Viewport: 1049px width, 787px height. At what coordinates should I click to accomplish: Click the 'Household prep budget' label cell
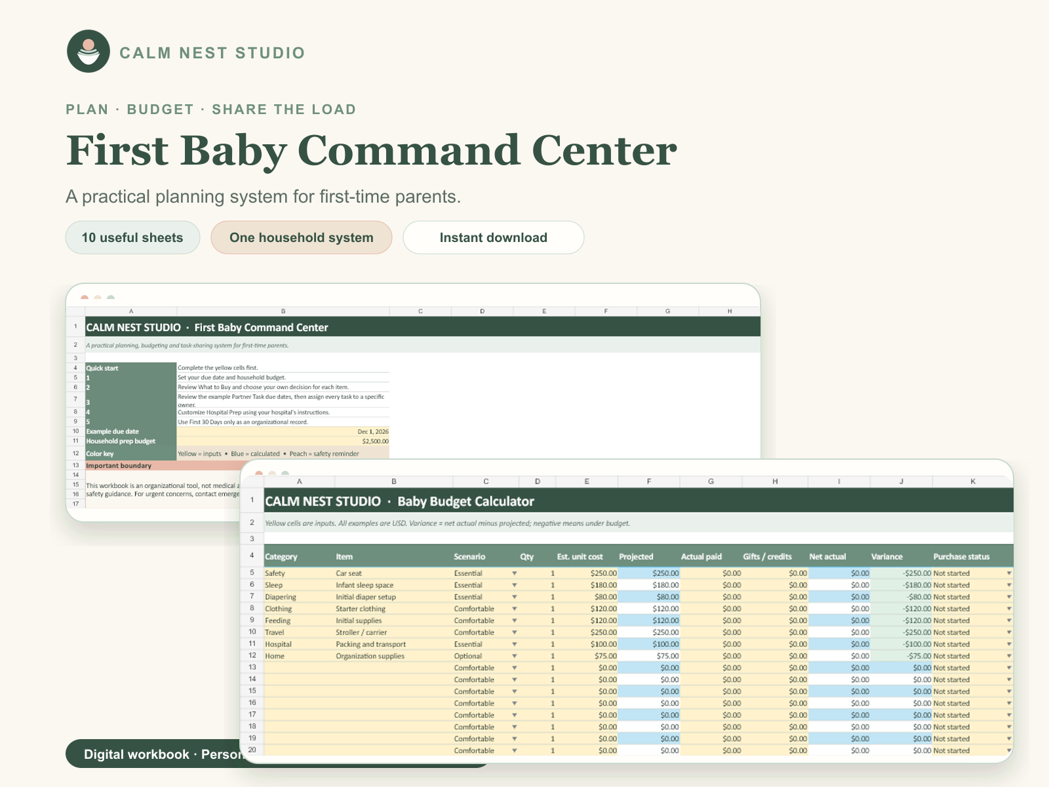click(130, 441)
